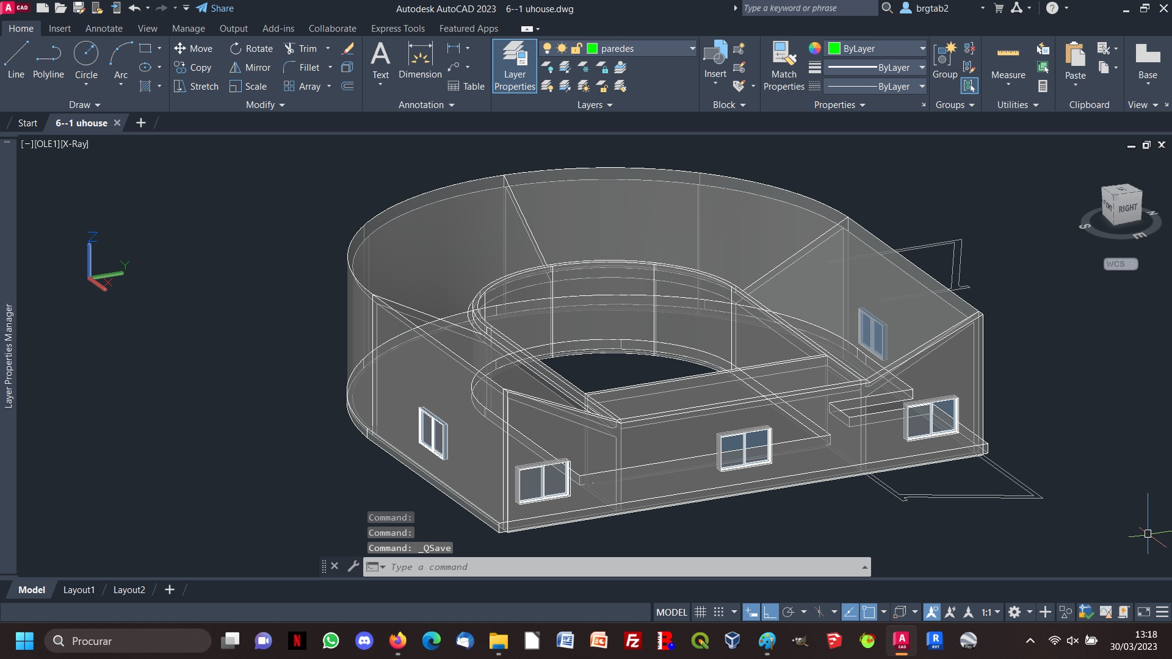1172x659 pixels.
Task: Select the Dimension tool
Action: click(420, 61)
